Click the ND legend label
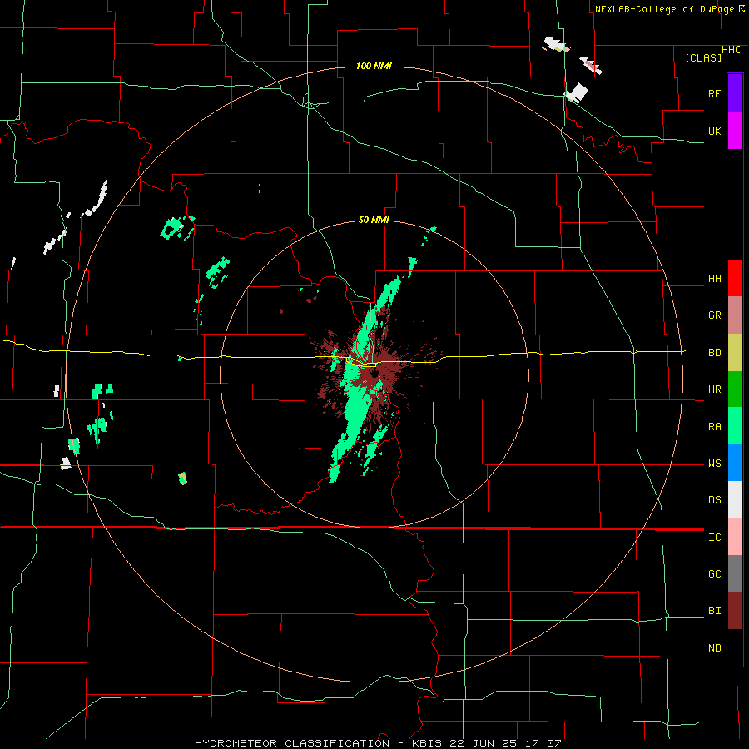Viewport: 749px width, 749px height. [714, 648]
